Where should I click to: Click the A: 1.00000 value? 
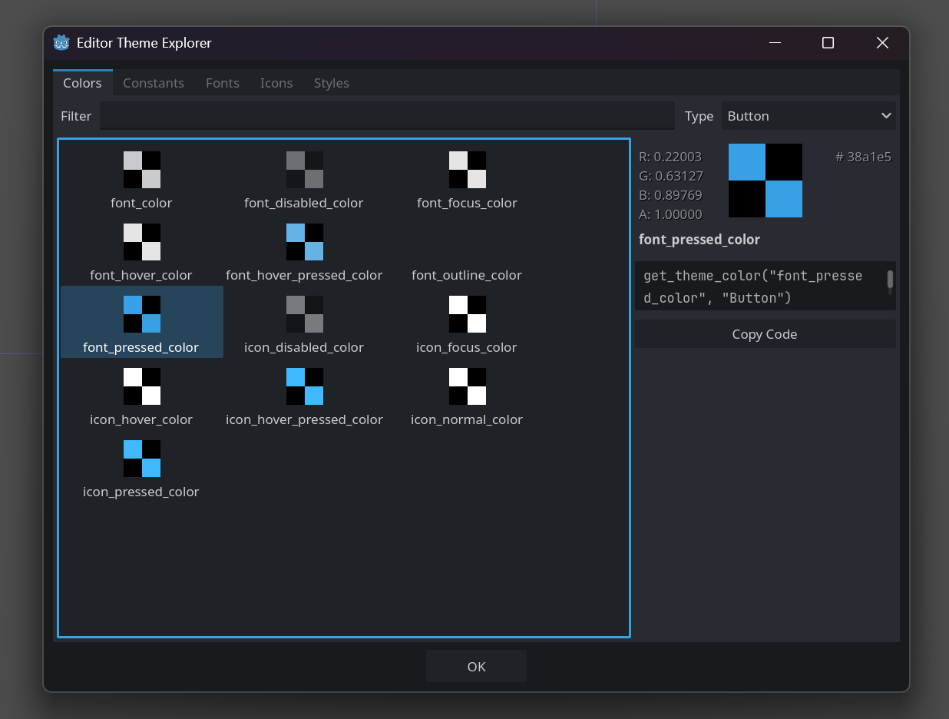tap(670, 214)
